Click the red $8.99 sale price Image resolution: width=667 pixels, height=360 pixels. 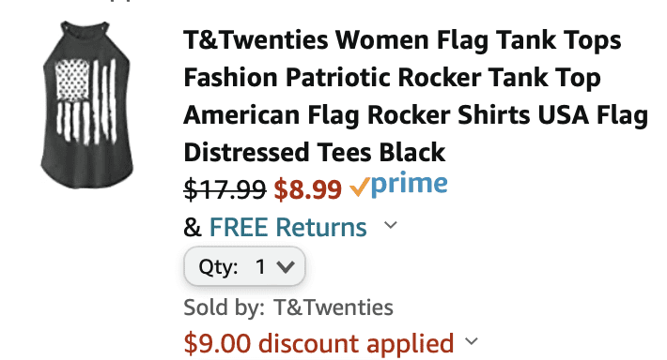308,189
